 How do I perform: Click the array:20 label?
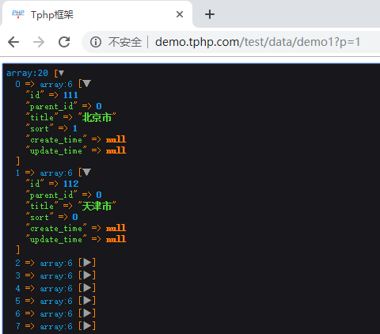click(27, 73)
